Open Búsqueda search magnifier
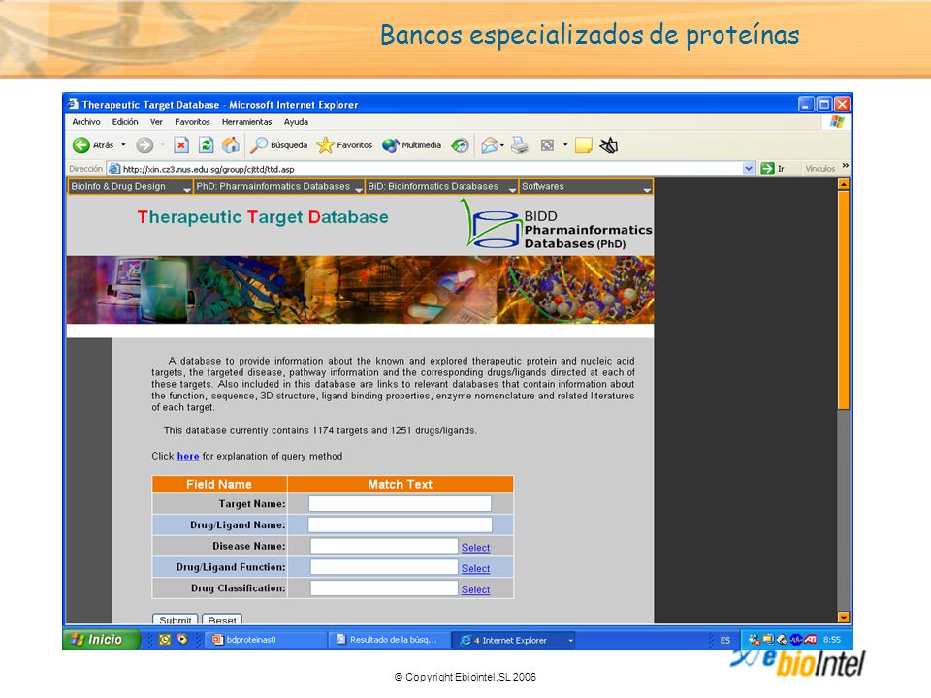Image resolution: width=931 pixels, height=698 pixels. click(x=279, y=144)
